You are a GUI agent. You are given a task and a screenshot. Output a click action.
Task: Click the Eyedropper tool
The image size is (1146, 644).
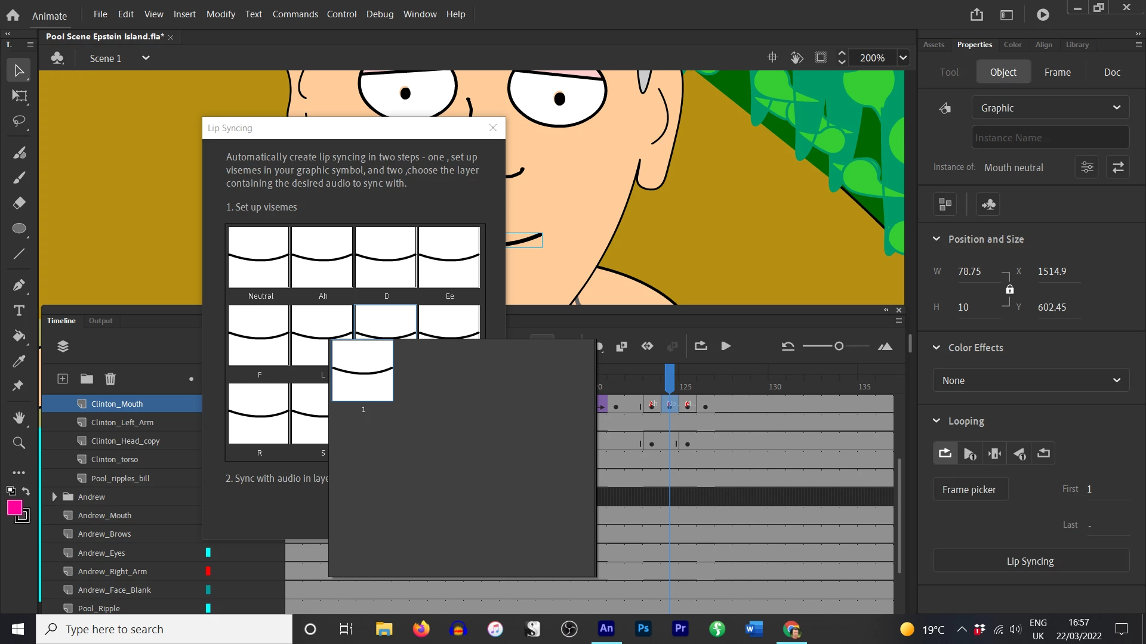pos(19,361)
